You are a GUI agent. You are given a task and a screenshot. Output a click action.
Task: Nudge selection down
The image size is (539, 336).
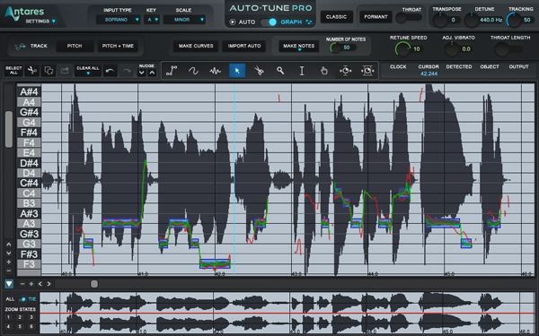[142, 73]
